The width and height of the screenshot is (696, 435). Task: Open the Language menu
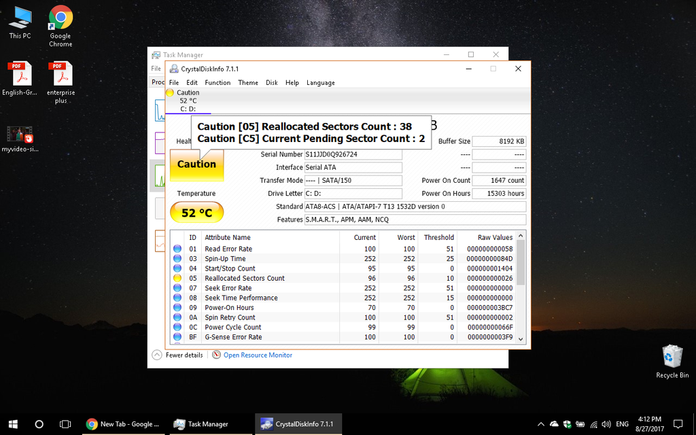pyautogui.click(x=320, y=83)
